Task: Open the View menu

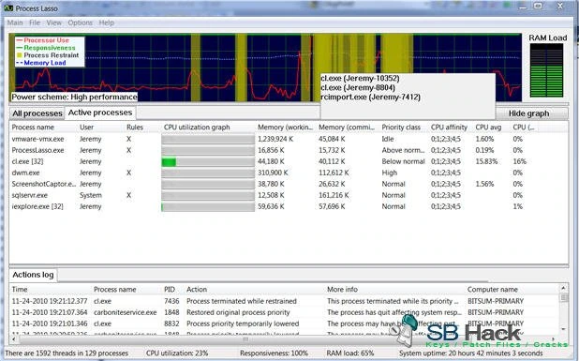Action: 54,23
